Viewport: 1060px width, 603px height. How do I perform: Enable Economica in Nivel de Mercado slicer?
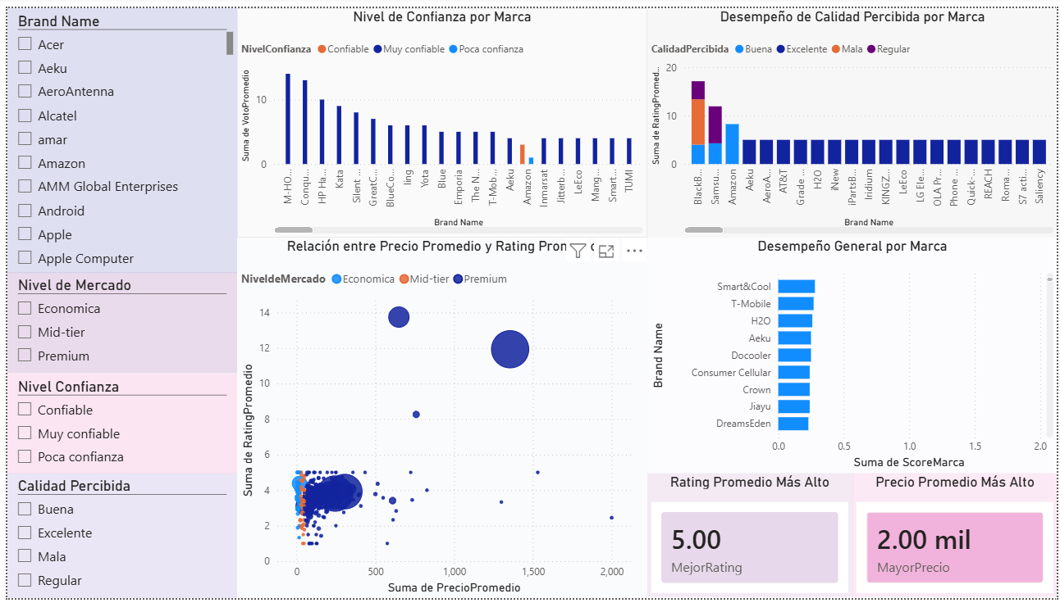(25, 308)
